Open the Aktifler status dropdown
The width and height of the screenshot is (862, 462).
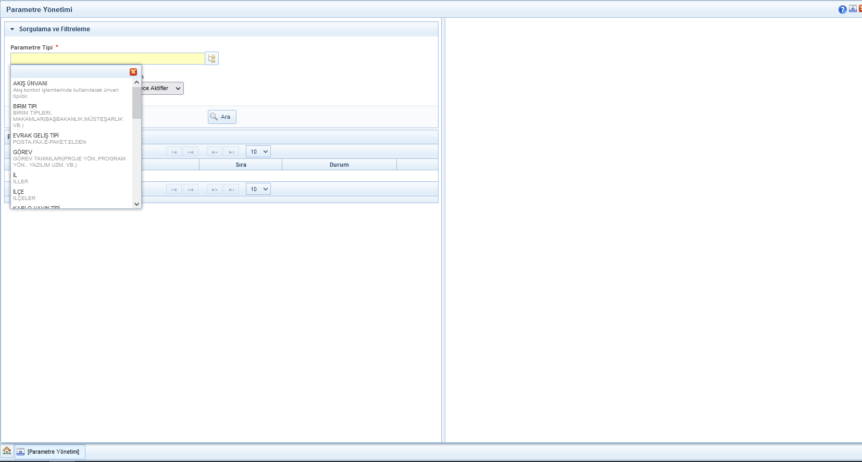163,89
